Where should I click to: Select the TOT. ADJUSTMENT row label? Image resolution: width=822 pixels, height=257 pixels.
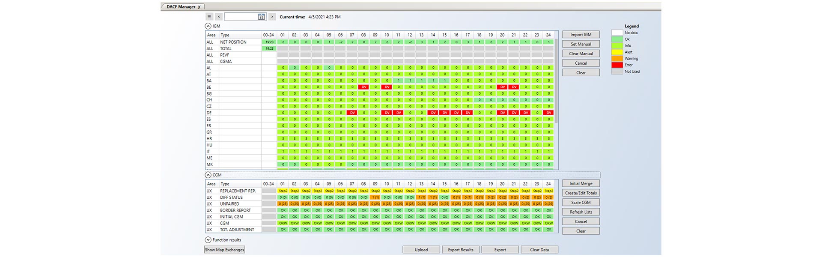(x=237, y=230)
